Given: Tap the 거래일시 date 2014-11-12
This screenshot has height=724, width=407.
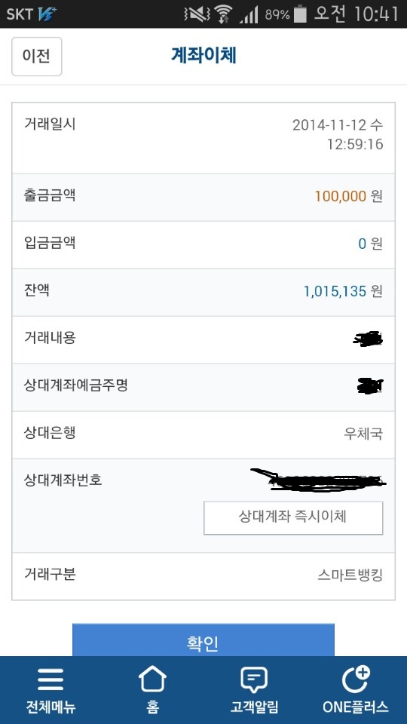Looking at the screenshot, I should 329,124.
